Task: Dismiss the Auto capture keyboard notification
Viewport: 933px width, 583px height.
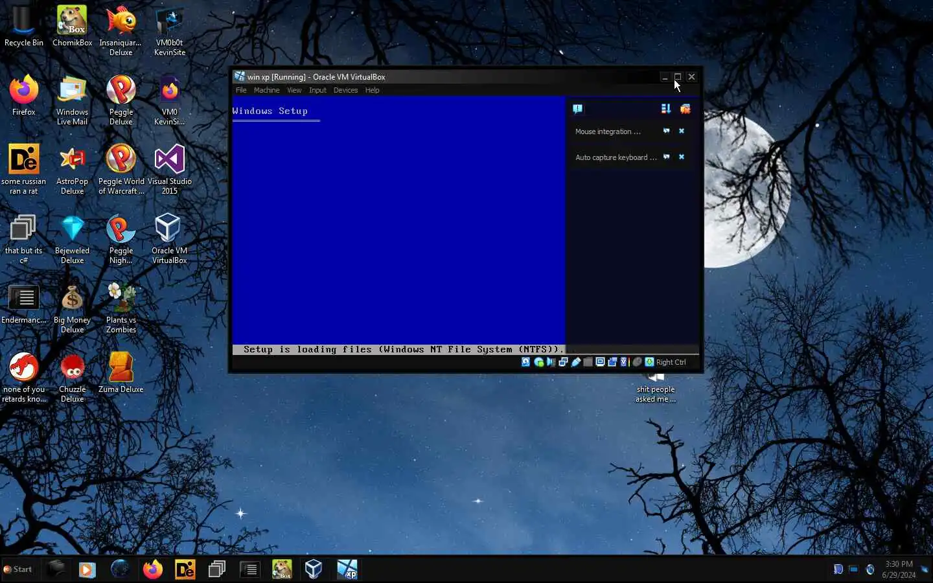Action: [681, 157]
